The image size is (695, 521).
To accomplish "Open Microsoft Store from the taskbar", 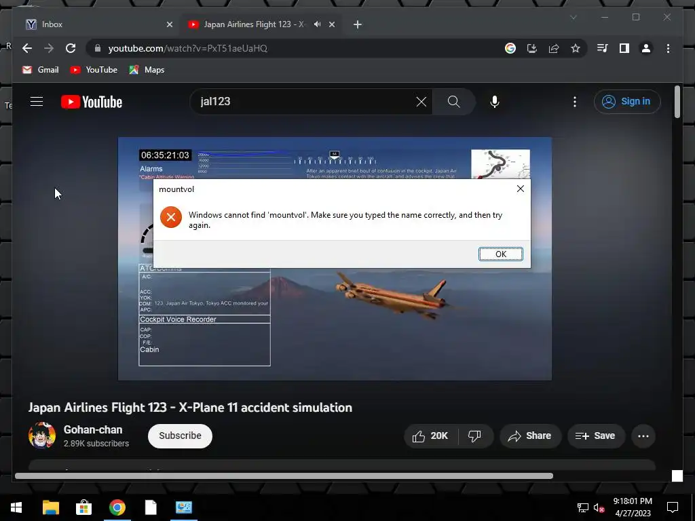I will pyautogui.click(x=83, y=507).
